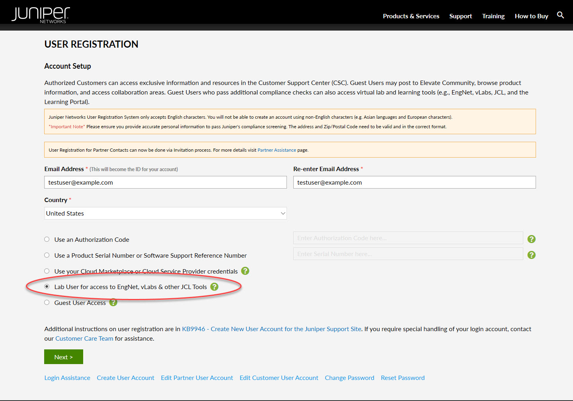573x401 pixels.
Task: Open Edit Partner User Account link
Action: [x=197, y=378]
